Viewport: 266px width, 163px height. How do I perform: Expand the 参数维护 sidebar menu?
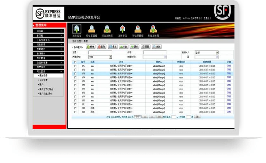[49, 49]
